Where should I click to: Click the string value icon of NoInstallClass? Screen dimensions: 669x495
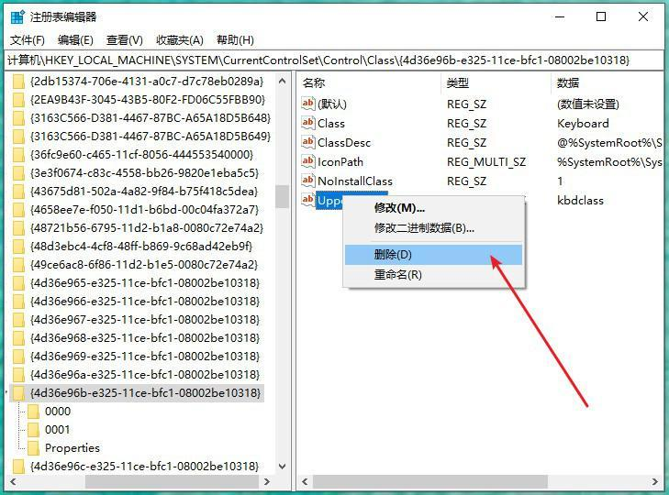coord(308,181)
